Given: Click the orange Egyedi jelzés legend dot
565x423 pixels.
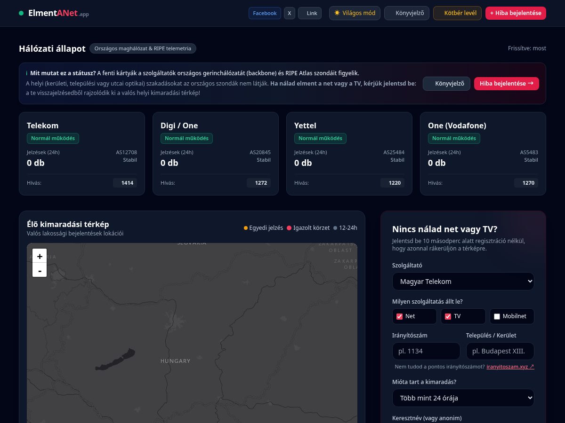Looking at the screenshot, I should tap(246, 228).
